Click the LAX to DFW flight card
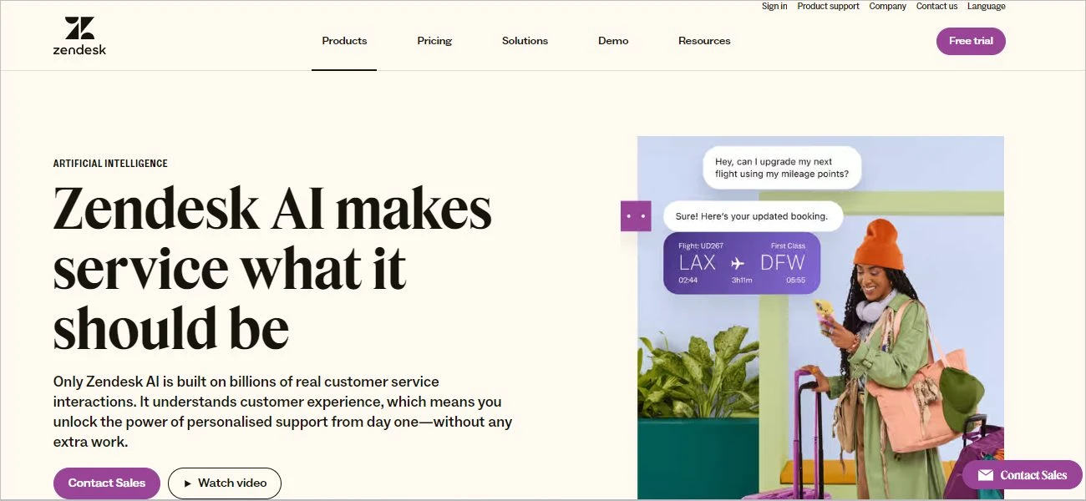Viewport: 1086px width, 501px height. pyautogui.click(x=742, y=263)
